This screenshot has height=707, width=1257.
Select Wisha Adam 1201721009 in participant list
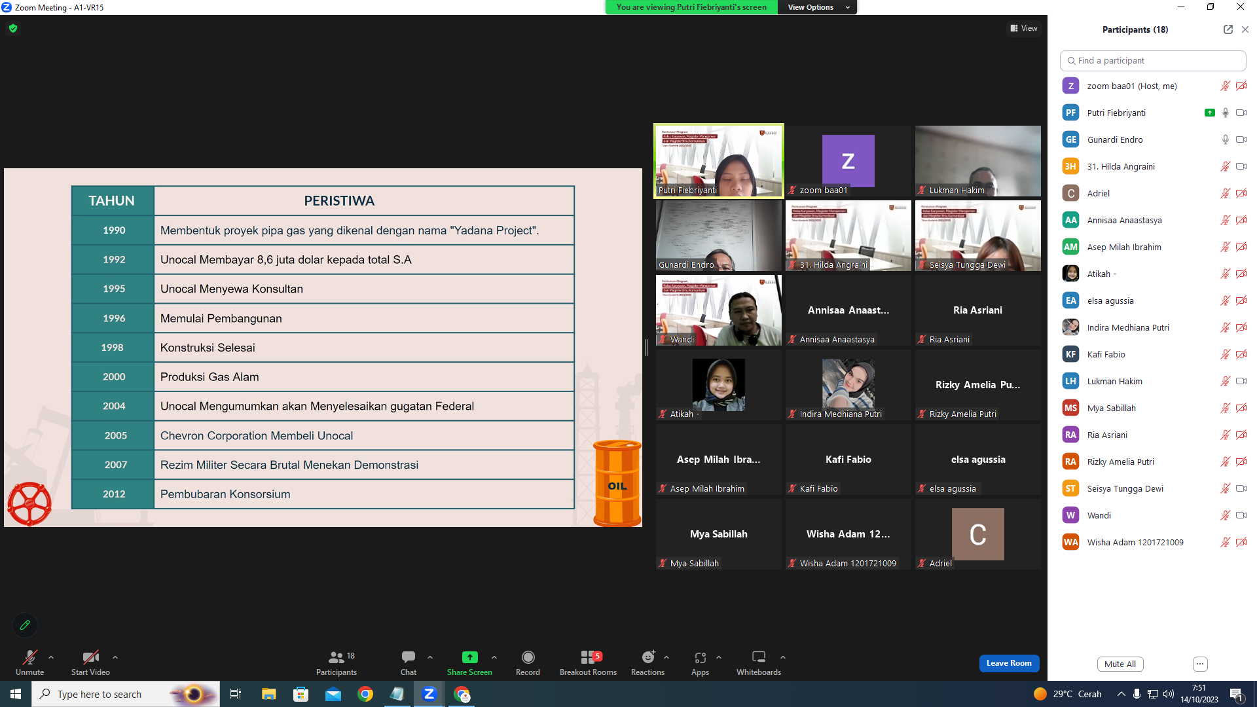pyautogui.click(x=1154, y=542)
